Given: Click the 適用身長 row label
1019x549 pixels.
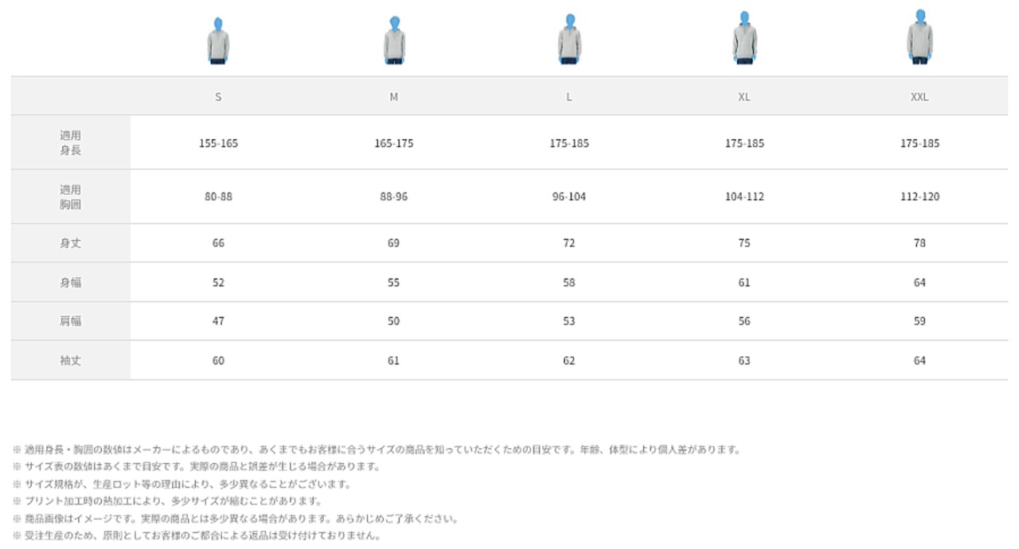Looking at the screenshot, I should pos(71,143).
